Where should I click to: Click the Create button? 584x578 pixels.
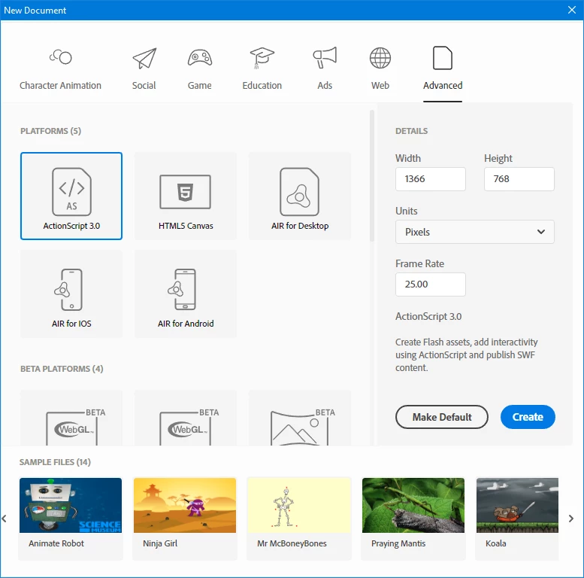(528, 417)
